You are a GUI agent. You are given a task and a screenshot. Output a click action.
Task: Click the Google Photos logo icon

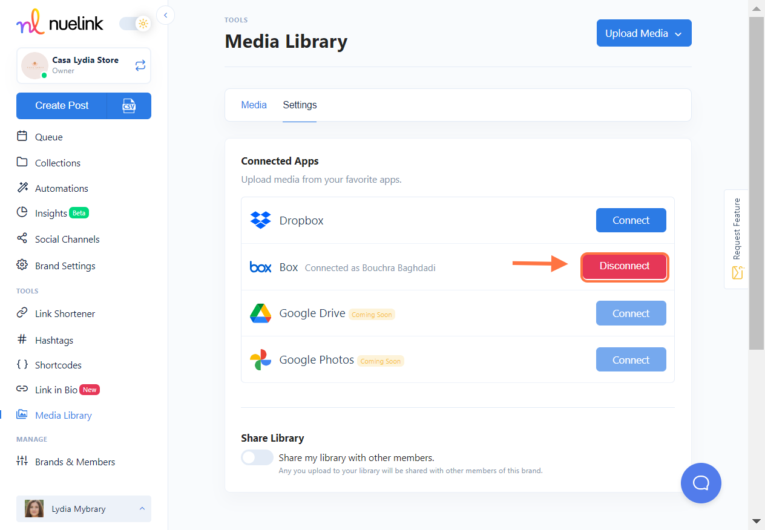(261, 360)
